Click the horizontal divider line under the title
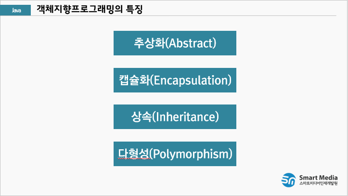This screenshot has width=348, height=196. coord(183,16)
